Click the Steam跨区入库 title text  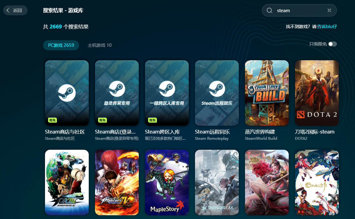(162, 132)
